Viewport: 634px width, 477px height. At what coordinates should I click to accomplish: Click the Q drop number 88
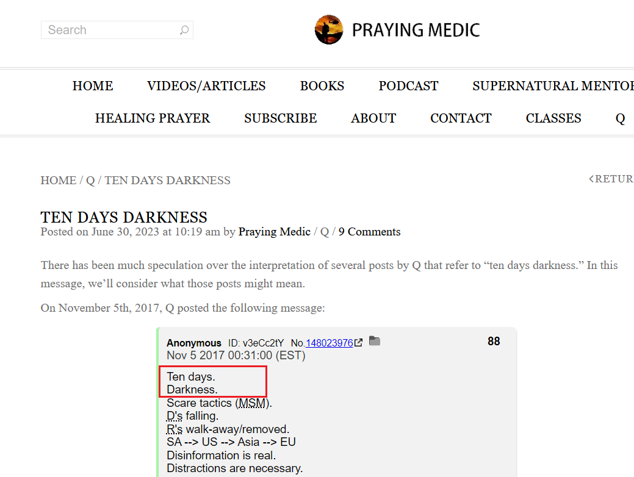click(494, 341)
